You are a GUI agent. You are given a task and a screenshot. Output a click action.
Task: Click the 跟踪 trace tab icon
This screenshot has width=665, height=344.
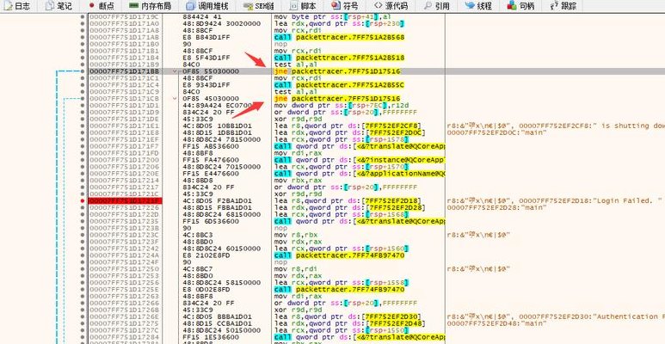(x=554, y=6)
